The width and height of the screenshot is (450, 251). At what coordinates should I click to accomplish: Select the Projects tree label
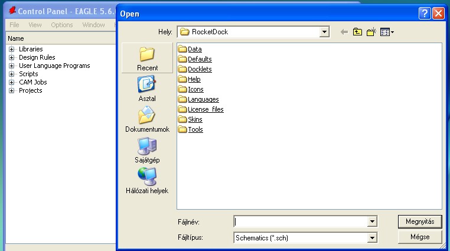pos(31,90)
